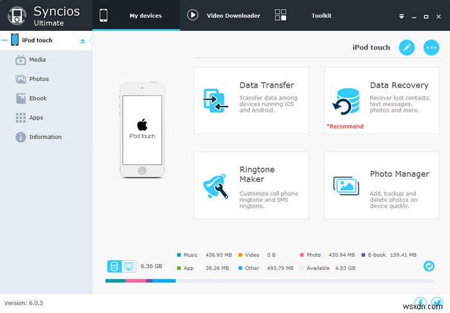Screen dimensions: 450x313
Task: Click the Video Downloader play icon
Action: 193,15
